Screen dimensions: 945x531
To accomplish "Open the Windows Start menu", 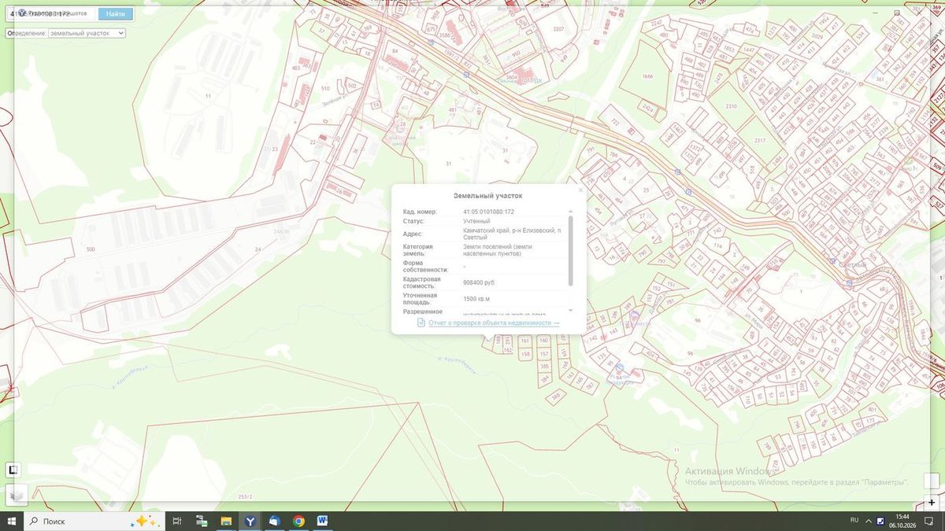I will click(x=12, y=521).
